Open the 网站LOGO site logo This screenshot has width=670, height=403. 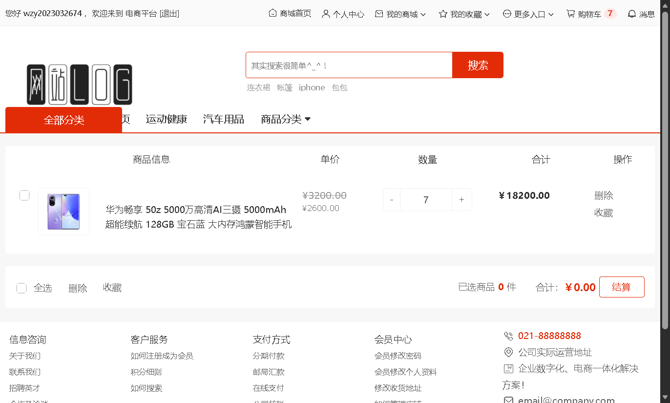tap(79, 85)
